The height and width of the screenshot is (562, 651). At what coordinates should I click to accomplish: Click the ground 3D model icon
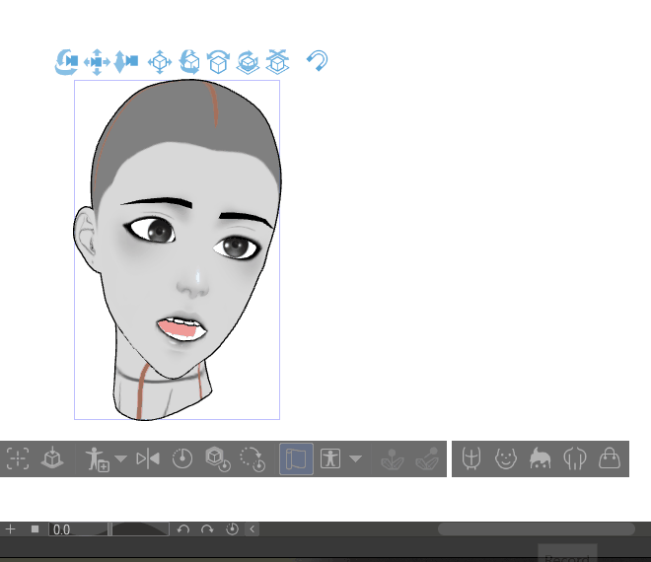pos(52,458)
